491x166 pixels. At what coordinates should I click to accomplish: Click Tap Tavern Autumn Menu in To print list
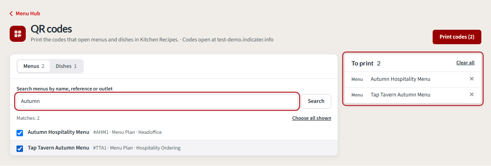(400, 95)
